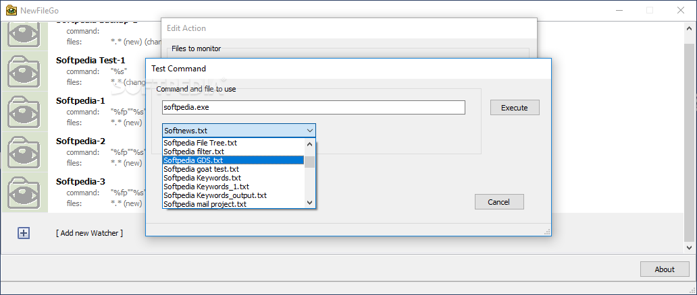
Task: Open the About dialog
Action: click(x=665, y=269)
